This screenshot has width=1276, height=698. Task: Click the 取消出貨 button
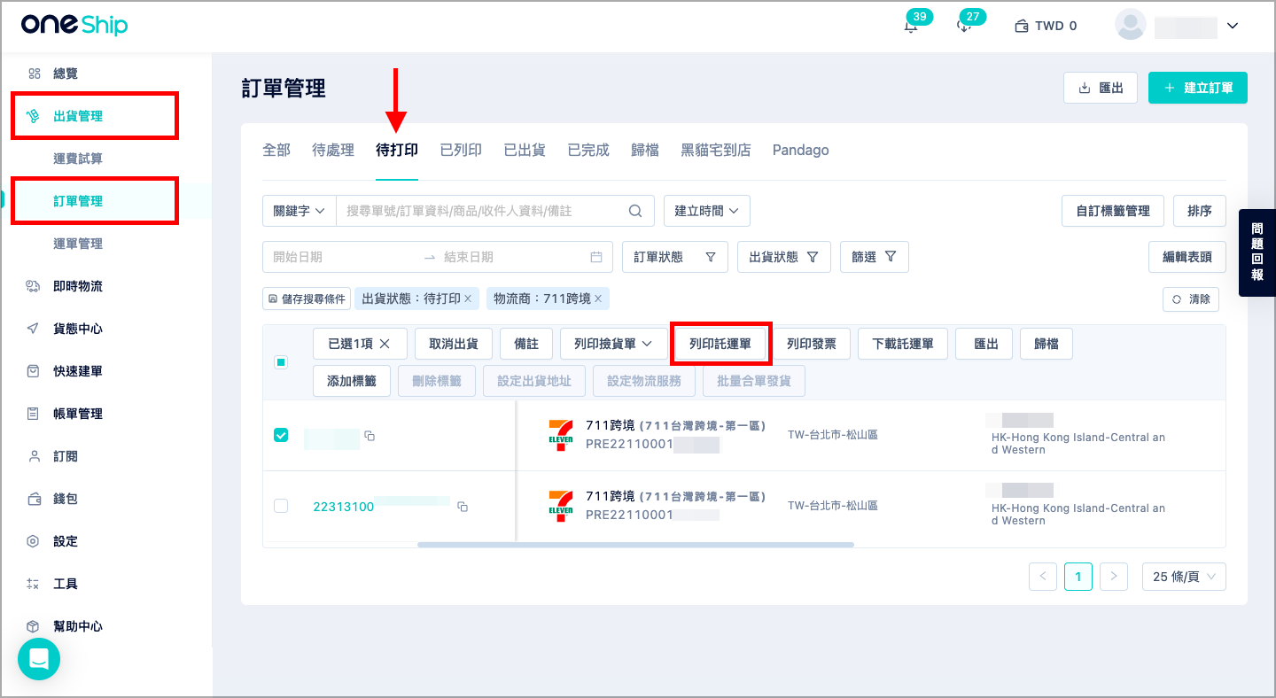[x=454, y=344]
